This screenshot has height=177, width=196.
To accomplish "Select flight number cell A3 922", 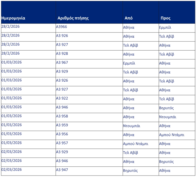I will tap(62, 98).
